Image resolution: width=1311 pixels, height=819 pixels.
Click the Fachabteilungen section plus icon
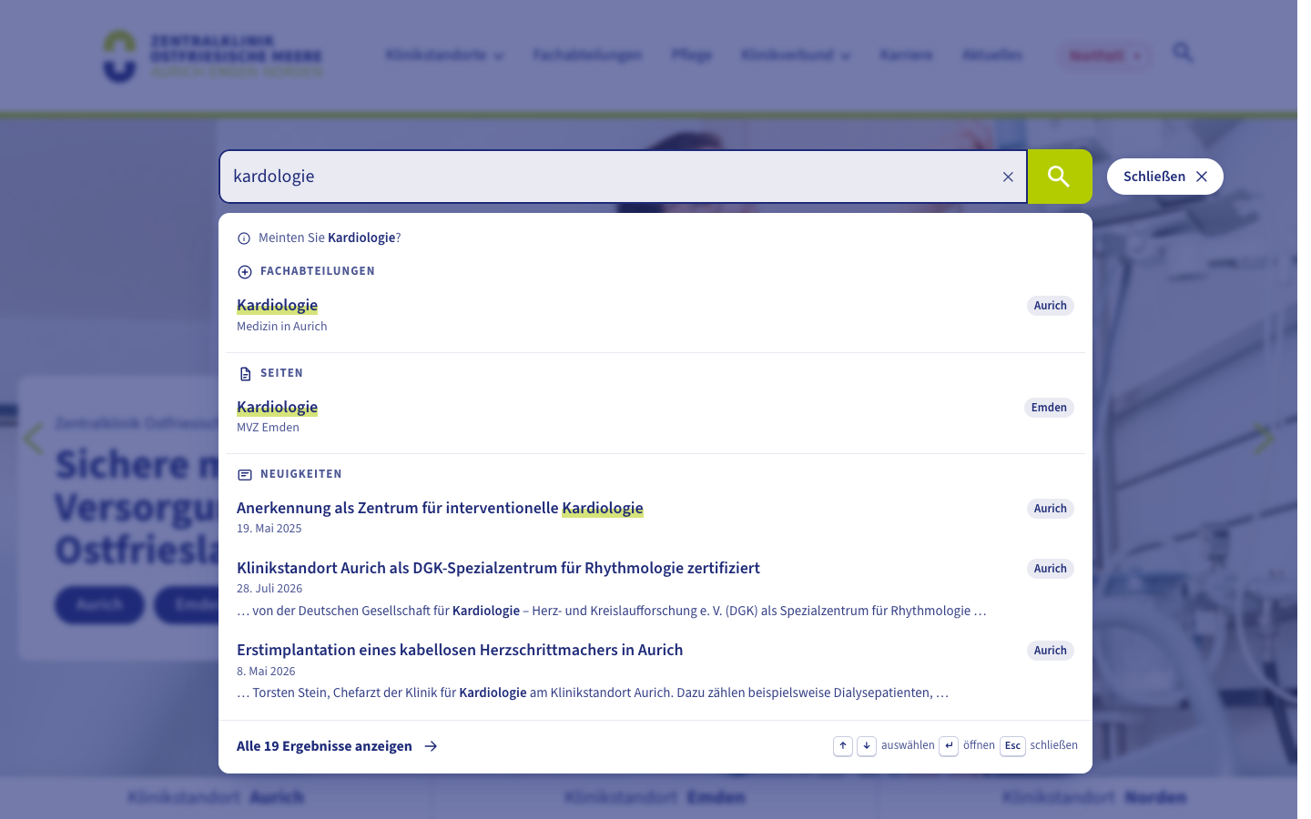[x=244, y=271]
